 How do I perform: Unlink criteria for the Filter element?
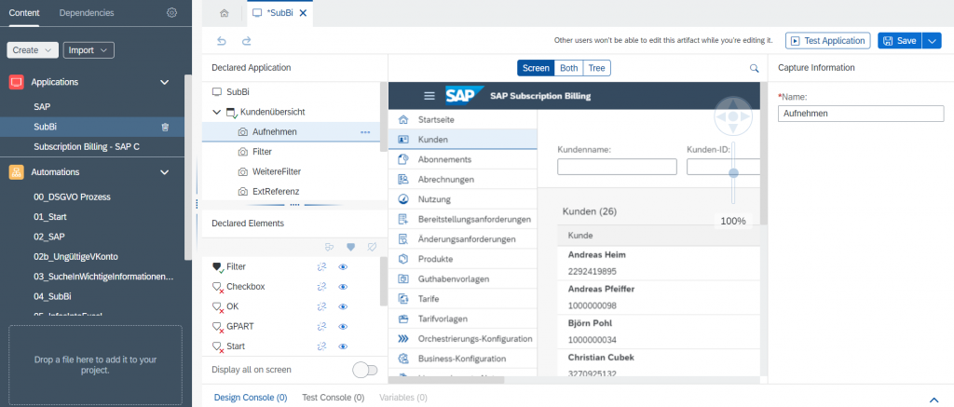coord(321,267)
